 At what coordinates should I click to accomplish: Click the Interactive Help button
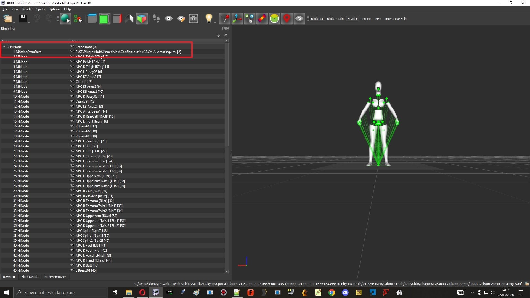pos(396,19)
